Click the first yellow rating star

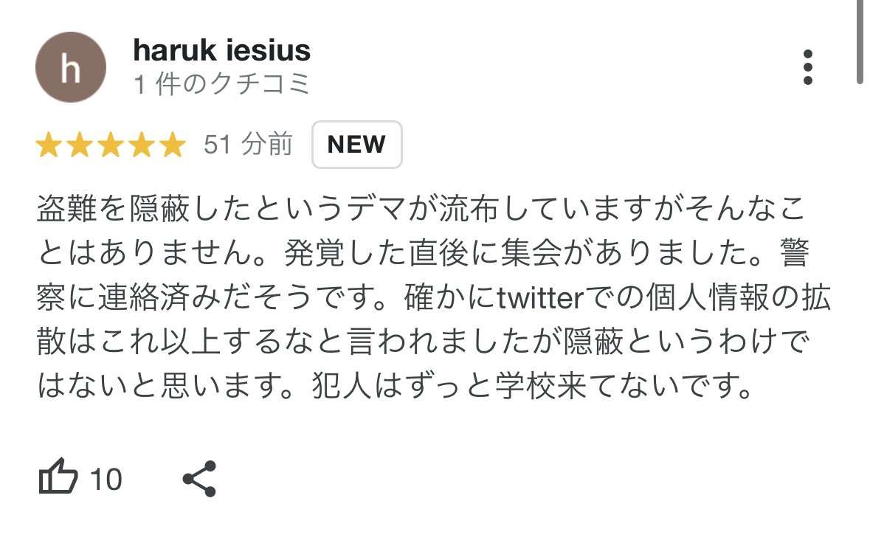point(48,145)
